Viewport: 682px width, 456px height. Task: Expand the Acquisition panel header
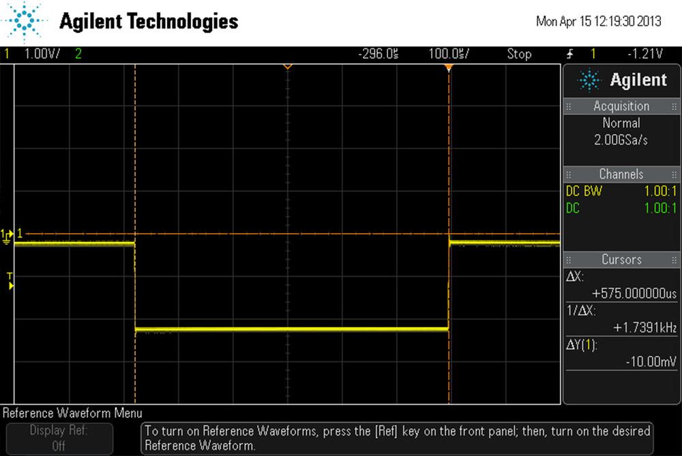(x=621, y=106)
